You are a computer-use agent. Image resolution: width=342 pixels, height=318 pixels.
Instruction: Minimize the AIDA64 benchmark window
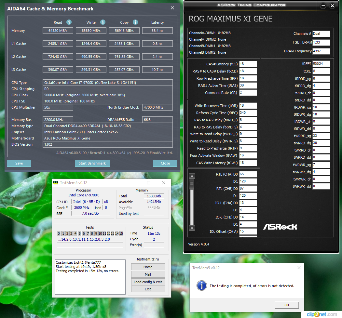157,8
